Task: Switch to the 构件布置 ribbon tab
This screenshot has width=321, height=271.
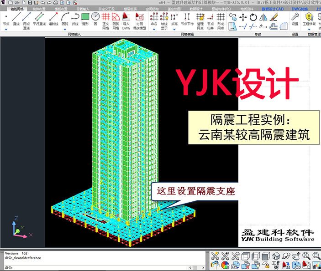Action: (39, 9)
